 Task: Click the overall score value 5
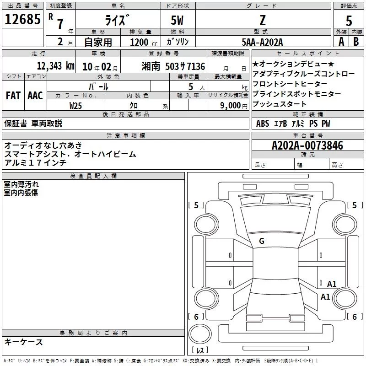[349, 21]
